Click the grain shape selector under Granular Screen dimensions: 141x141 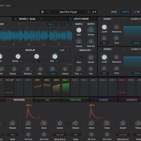[37, 61]
